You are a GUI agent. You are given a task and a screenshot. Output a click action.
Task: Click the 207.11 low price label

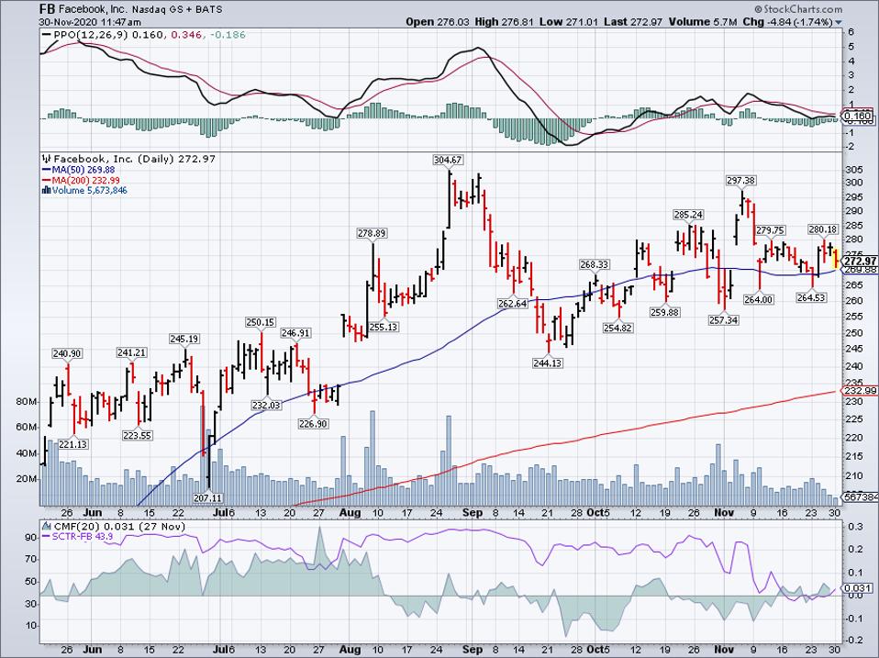(x=209, y=497)
